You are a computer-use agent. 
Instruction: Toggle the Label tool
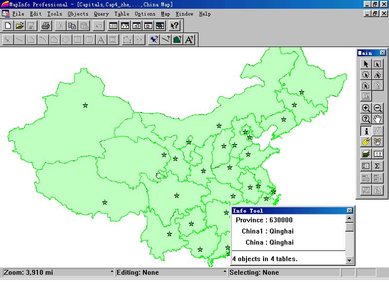[x=366, y=142]
